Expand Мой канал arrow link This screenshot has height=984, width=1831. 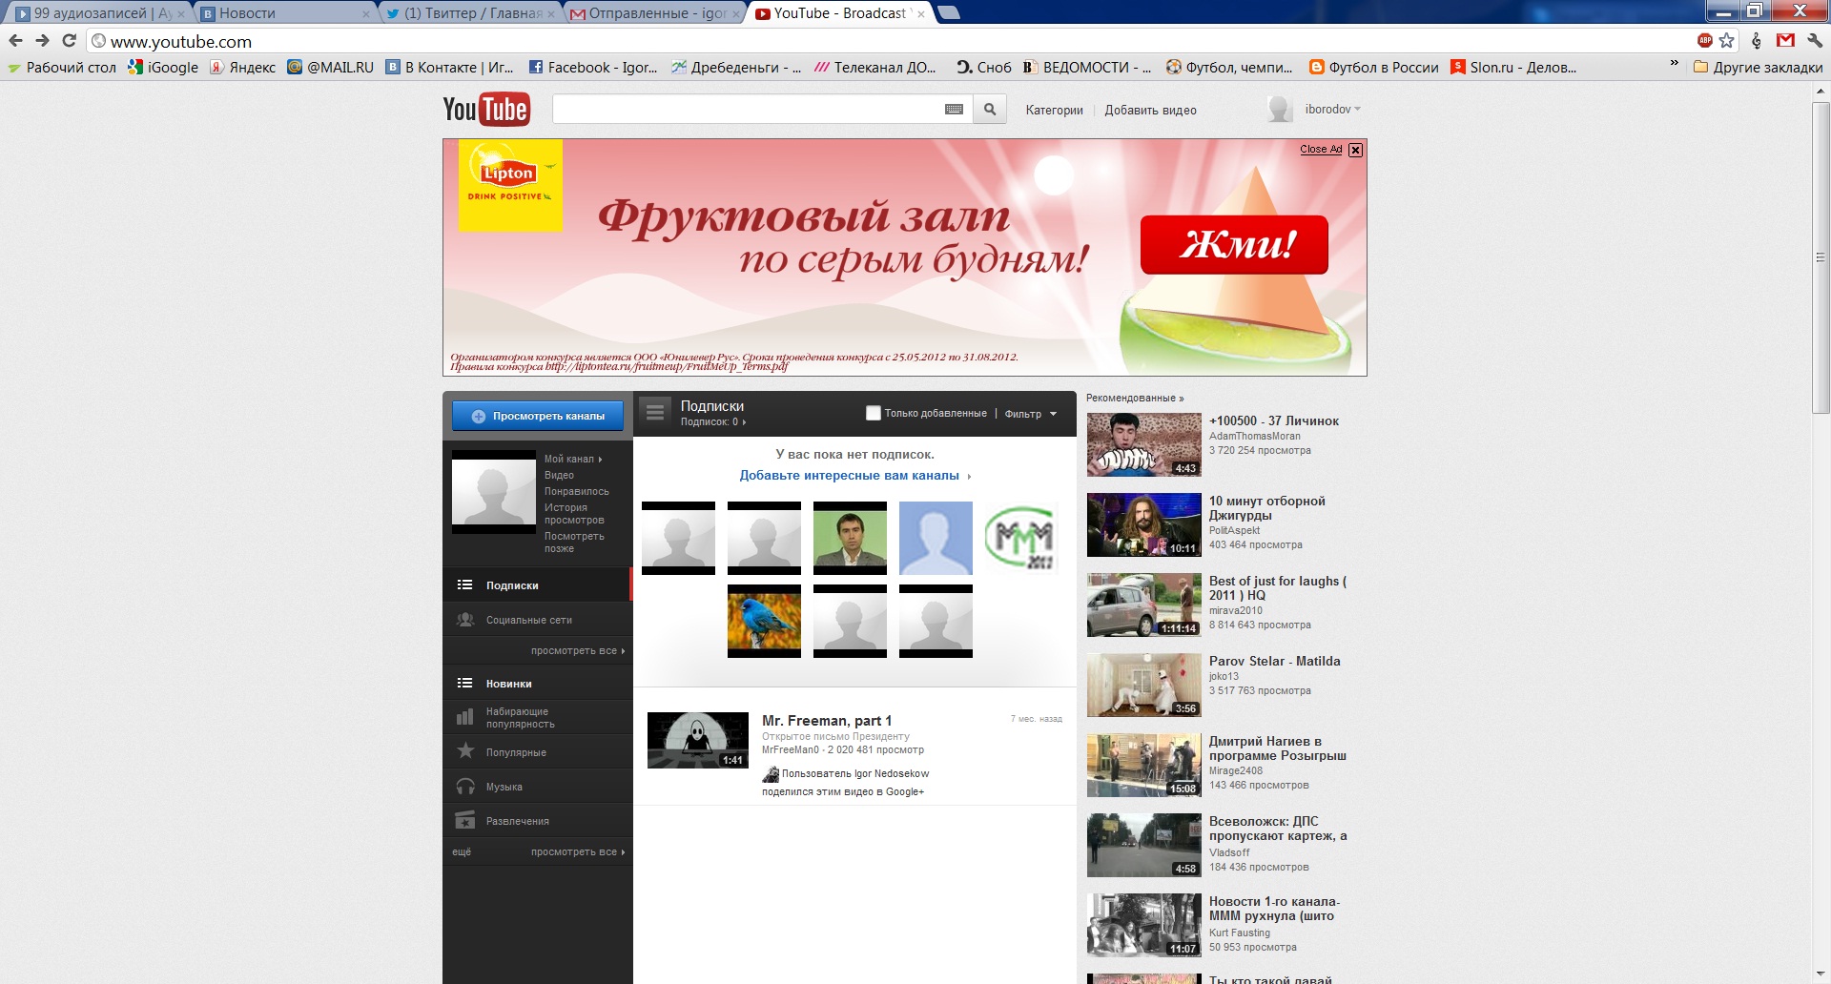click(573, 459)
